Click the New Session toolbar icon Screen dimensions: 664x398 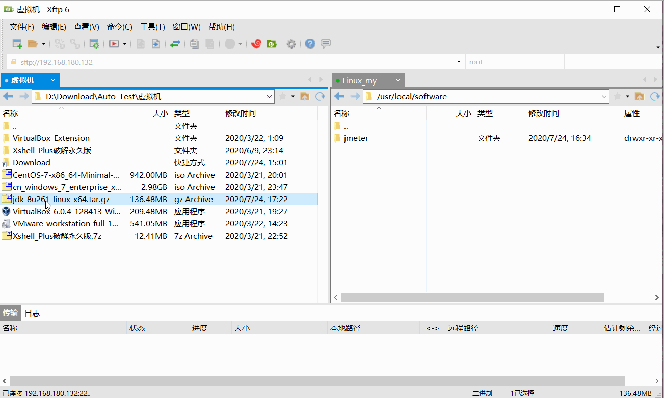(17, 44)
